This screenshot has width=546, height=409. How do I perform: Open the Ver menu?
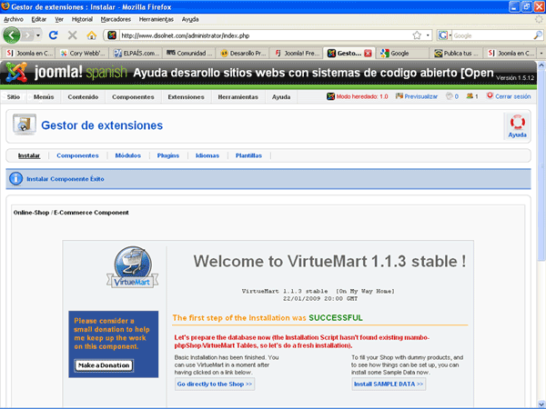59,19
